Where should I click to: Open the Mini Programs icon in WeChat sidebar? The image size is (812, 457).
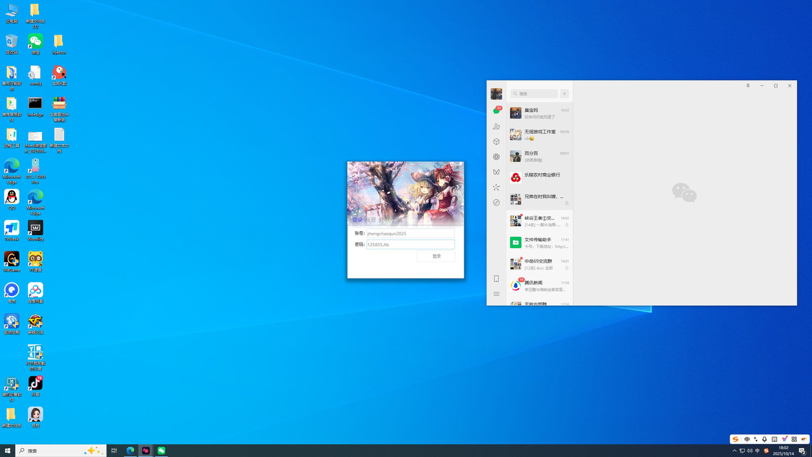click(497, 202)
